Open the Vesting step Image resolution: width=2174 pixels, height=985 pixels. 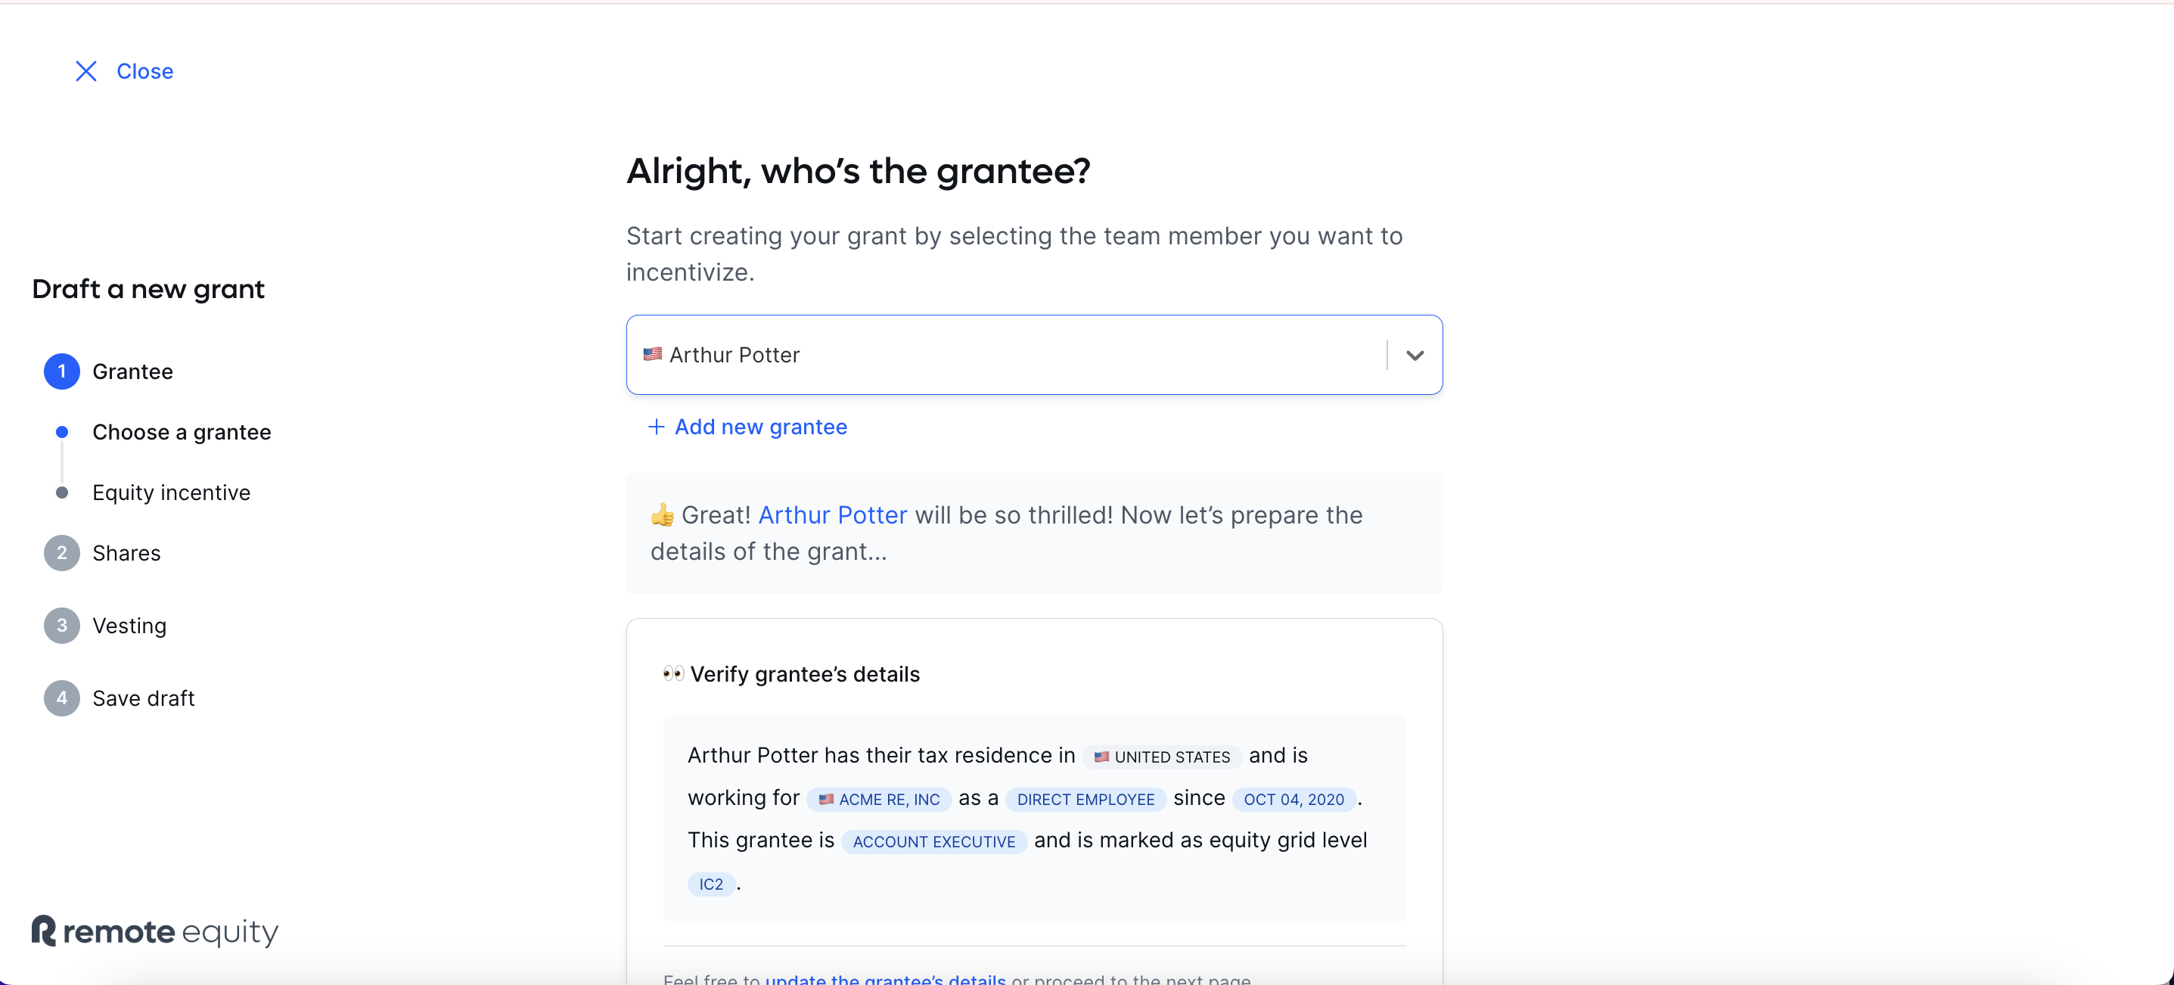129,626
